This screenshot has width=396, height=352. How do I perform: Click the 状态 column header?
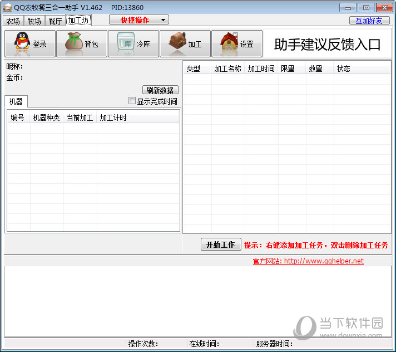[x=362, y=69]
